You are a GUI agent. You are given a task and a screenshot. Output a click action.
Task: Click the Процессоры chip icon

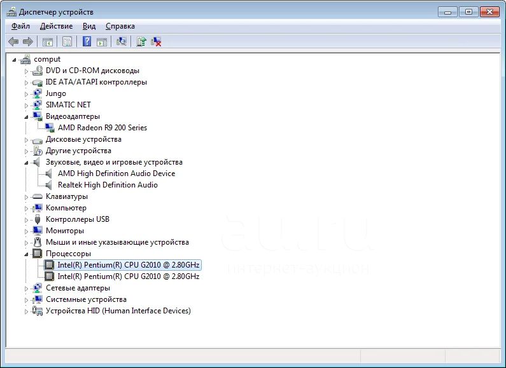click(x=38, y=254)
